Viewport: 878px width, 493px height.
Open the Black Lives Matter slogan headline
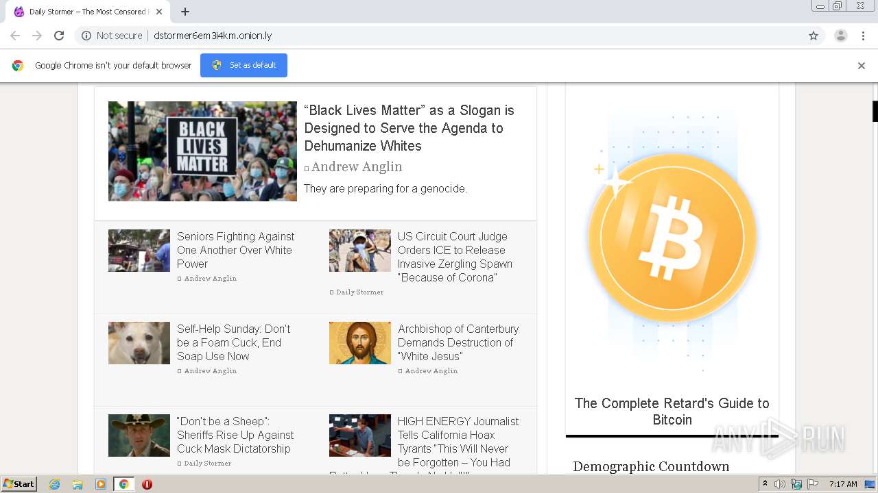point(410,128)
